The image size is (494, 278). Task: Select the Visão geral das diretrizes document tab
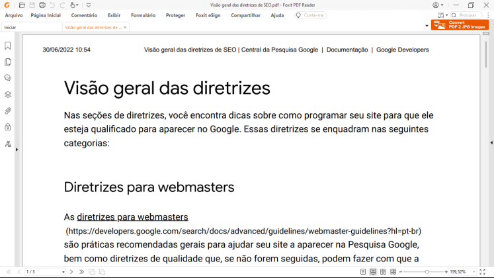[93, 27]
